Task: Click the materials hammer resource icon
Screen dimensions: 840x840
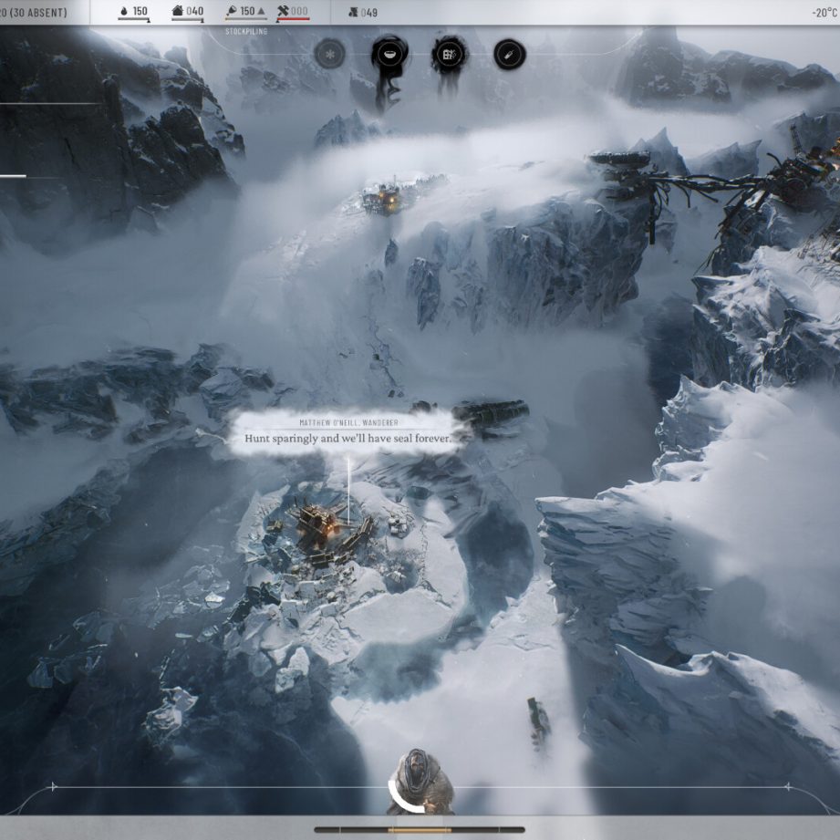Action: (x=283, y=11)
